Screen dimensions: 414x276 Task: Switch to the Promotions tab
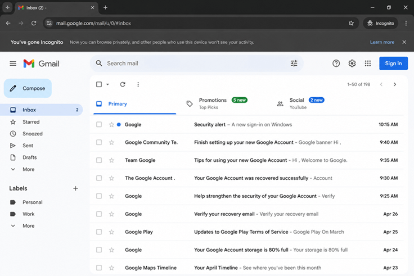point(224,103)
